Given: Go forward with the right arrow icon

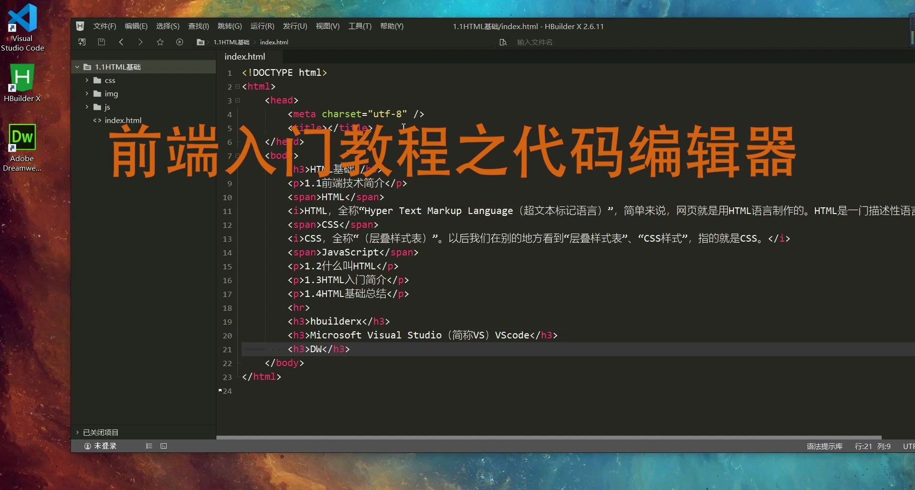Looking at the screenshot, I should pyautogui.click(x=140, y=42).
